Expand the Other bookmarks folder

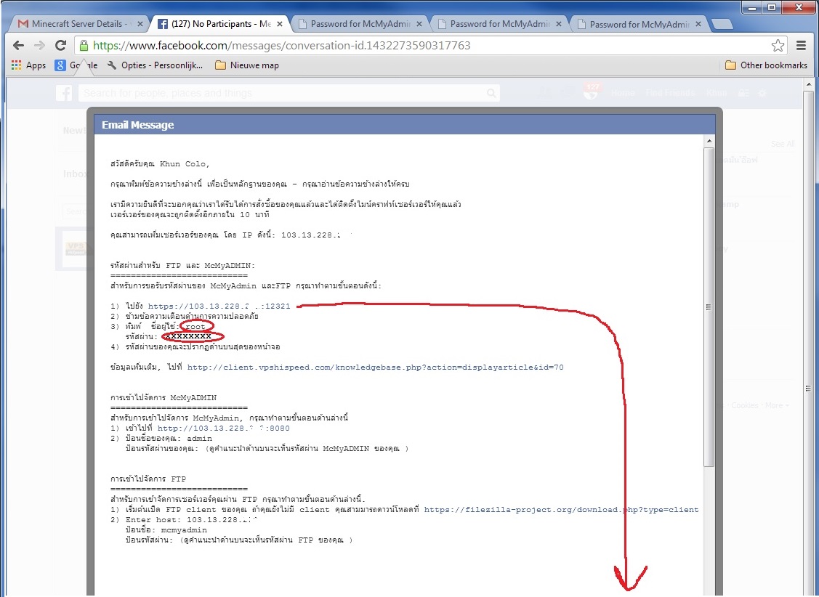tap(766, 65)
